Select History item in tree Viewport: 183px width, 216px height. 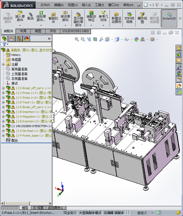pos(16,55)
